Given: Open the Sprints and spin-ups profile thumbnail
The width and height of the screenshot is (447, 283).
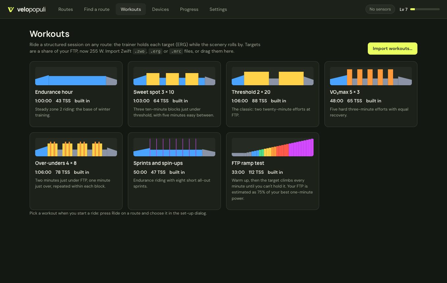Looking at the screenshot, I should [174, 147].
